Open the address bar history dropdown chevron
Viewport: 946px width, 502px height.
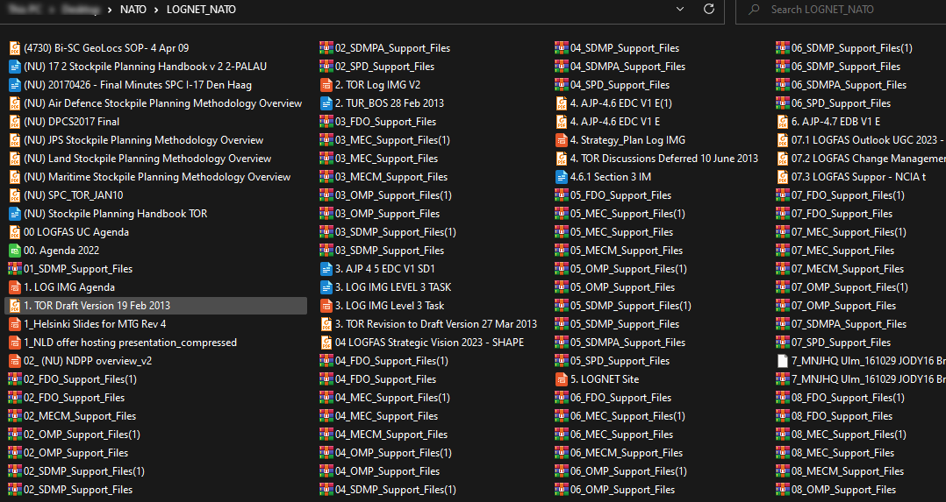point(680,10)
